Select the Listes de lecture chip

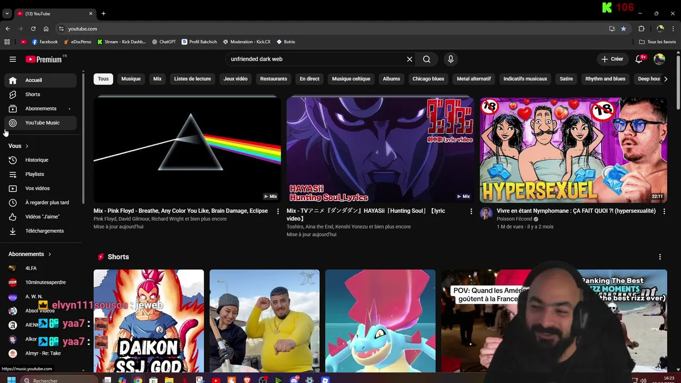[193, 79]
